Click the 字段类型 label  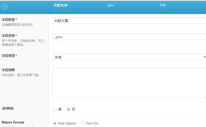[8, 56]
